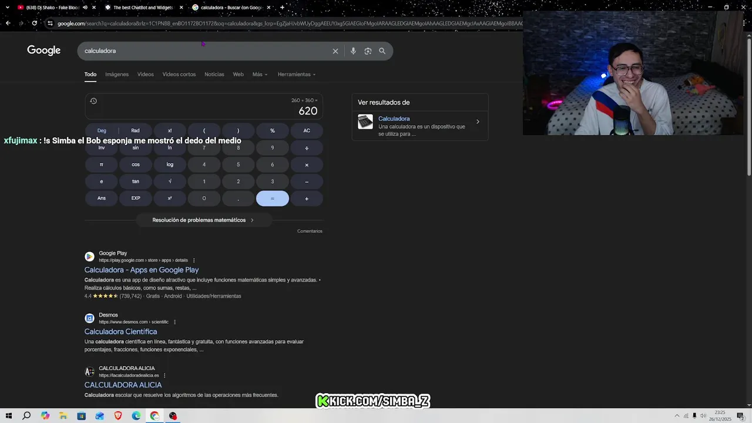Screen dimensions: 752x423
Task: Switch calculator to Rad mode
Action: [136, 130]
